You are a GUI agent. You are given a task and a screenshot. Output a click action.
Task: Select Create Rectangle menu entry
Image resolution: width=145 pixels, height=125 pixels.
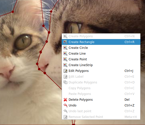coord(101,42)
